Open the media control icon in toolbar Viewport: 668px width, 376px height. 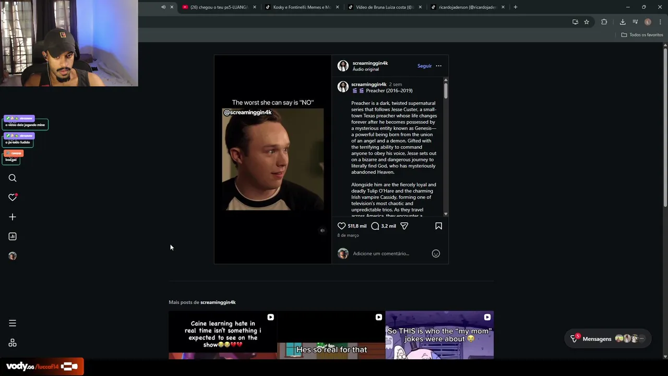635,22
